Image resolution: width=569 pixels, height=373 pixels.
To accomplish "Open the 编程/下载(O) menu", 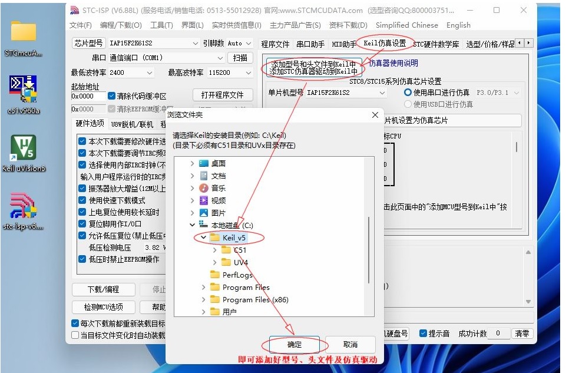I will (x=121, y=25).
